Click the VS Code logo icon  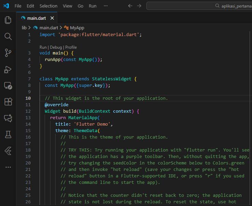click(x=6, y=6)
